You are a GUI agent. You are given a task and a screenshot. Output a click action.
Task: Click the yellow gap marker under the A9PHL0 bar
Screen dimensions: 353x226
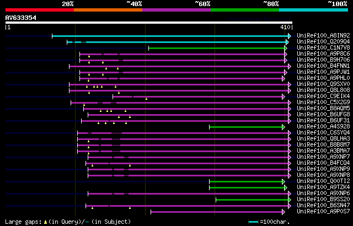coord(88,80)
